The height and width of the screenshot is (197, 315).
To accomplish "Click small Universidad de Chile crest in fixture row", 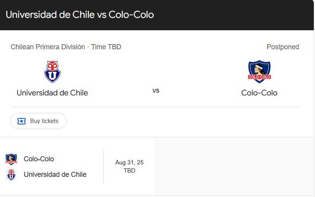I will tap(11, 175).
